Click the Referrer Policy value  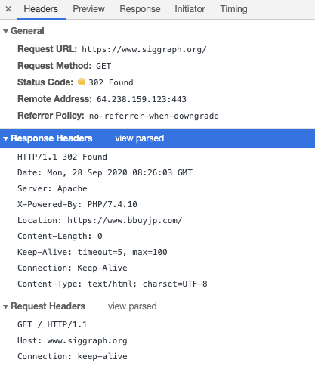pyautogui.click(x=154, y=116)
